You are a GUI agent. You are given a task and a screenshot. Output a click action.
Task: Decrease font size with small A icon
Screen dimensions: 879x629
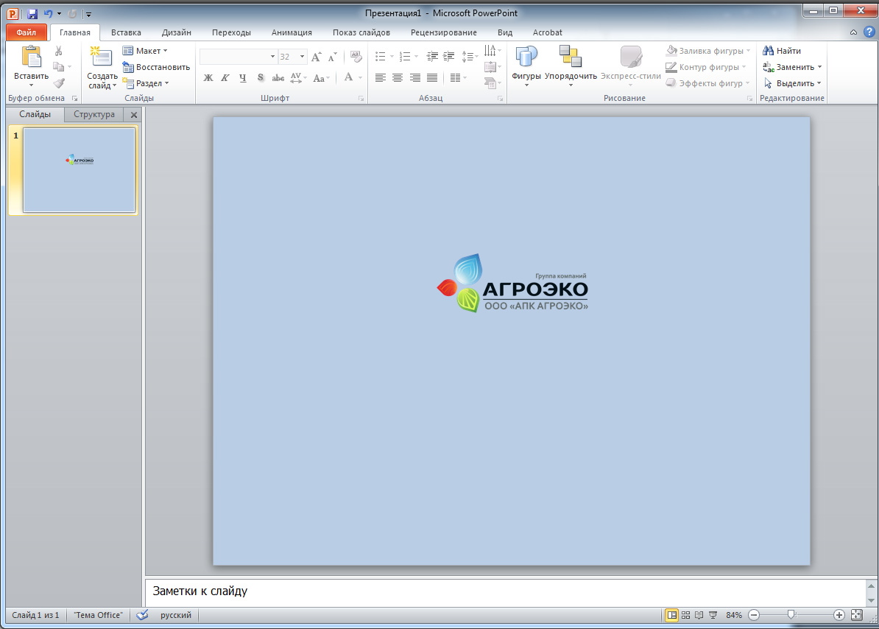[333, 57]
